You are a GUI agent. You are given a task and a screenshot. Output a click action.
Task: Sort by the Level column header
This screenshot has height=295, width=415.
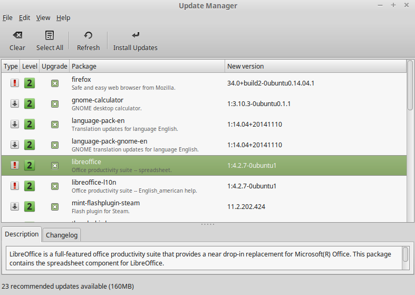(x=30, y=66)
